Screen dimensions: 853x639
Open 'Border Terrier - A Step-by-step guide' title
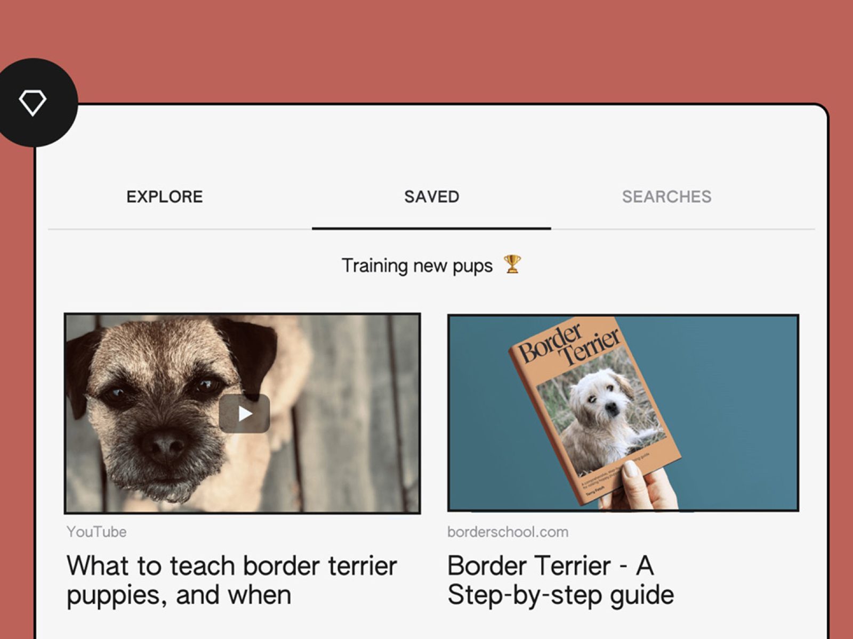point(560,580)
